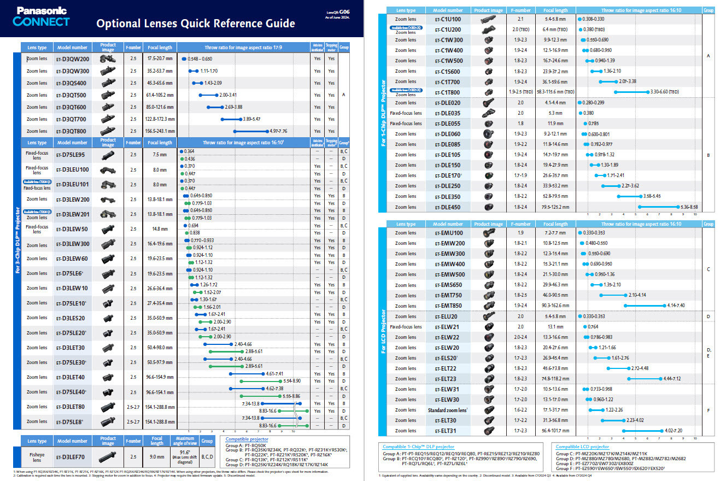Click fisheye focal length 9.0 mm

coord(157,457)
